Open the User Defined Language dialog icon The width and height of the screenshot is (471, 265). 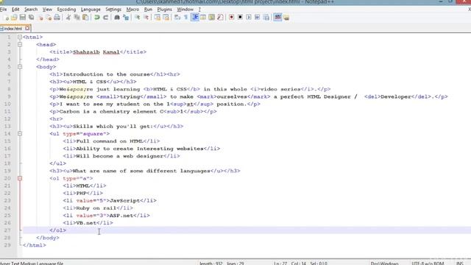(203, 18)
